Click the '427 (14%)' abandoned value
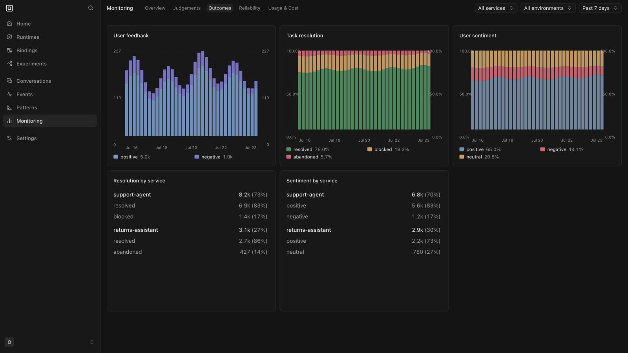Screen dimensions: 628x353 (x=254, y=252)
